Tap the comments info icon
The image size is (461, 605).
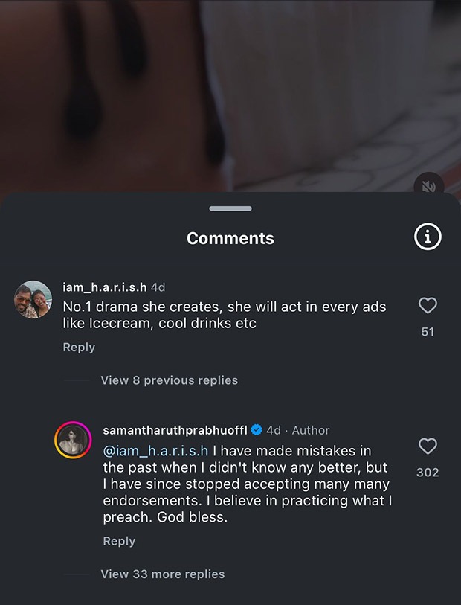click(428, 237)
